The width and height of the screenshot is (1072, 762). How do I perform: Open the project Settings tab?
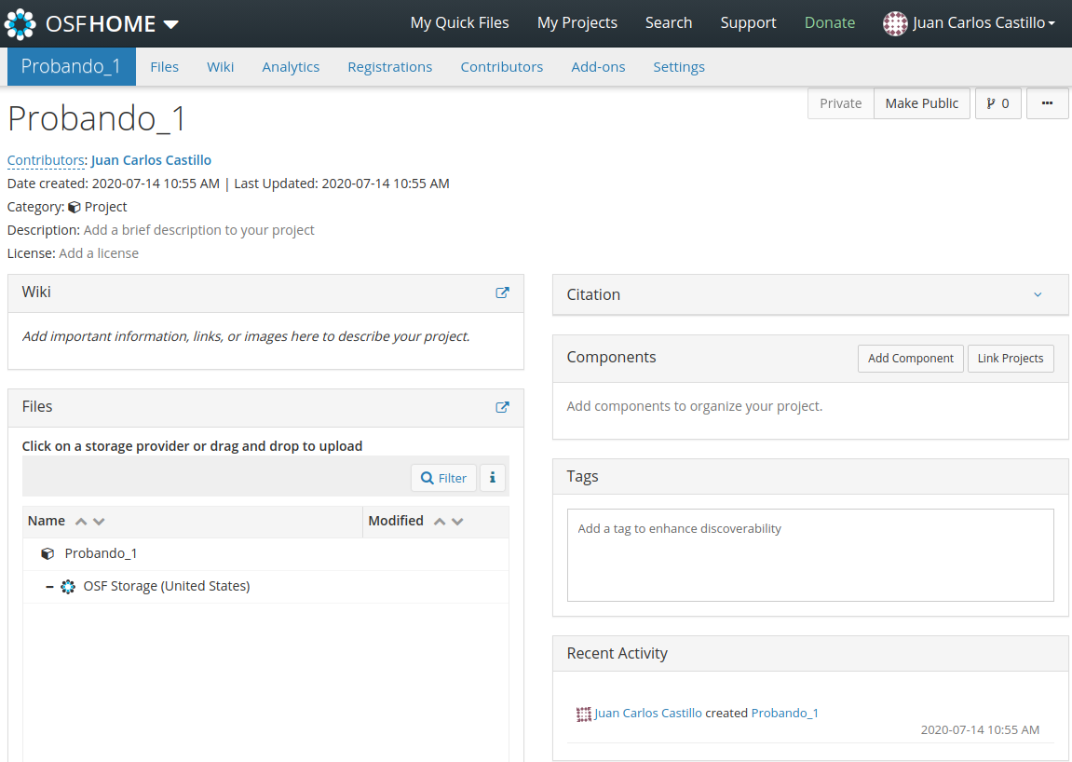(678, 67)
